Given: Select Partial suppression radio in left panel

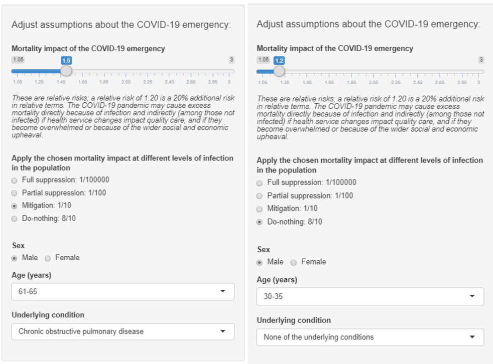Looking at the screenshot, I should 15,193.
